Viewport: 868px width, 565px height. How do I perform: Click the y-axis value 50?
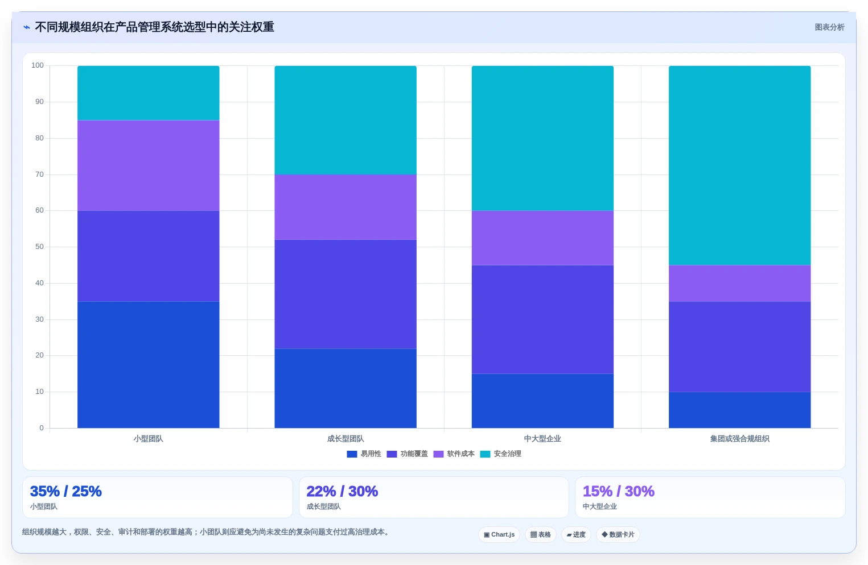(39, 247)
